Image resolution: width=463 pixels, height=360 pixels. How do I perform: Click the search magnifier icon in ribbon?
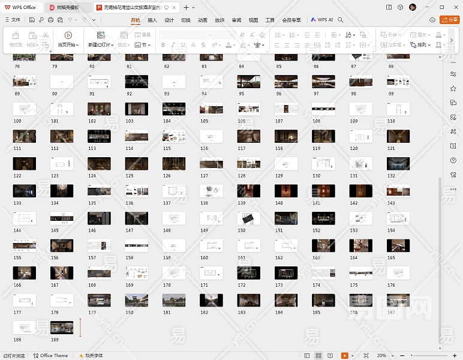(341, 20)
